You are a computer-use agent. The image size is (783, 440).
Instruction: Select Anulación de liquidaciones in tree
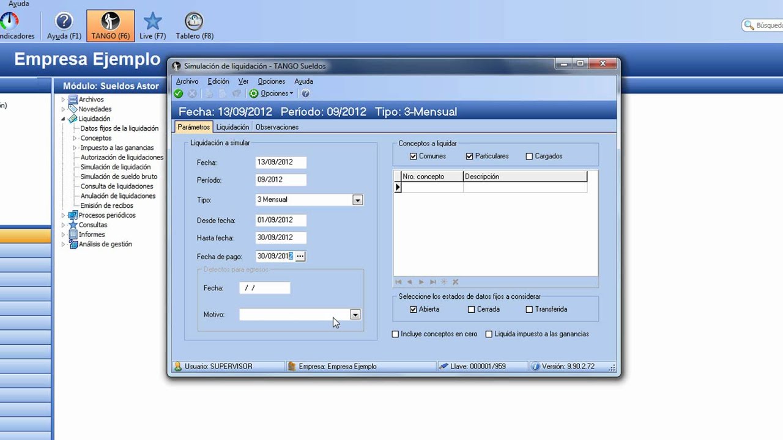[x=118, y=196]
